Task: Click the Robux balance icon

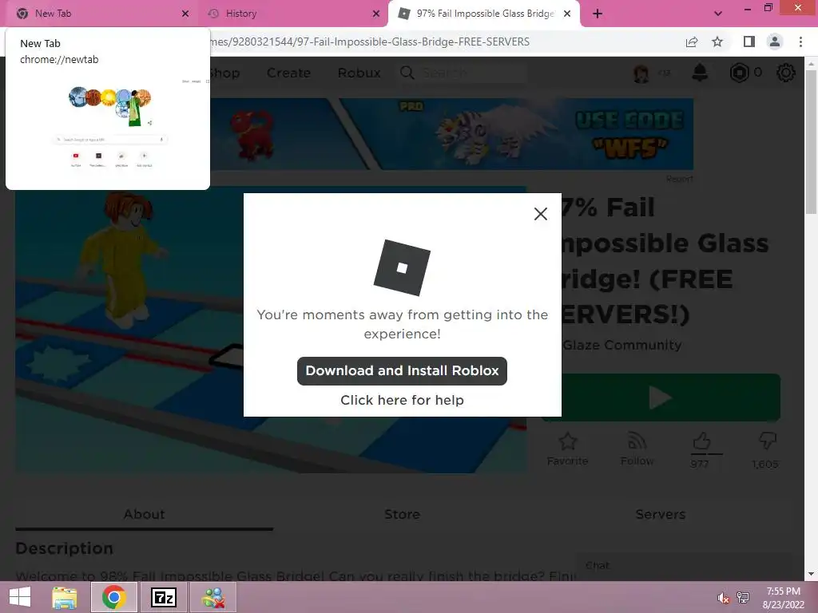Action: (739, 73)
